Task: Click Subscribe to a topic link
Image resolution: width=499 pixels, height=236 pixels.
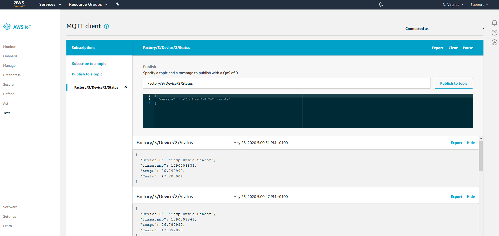Action: click(89, 64)
